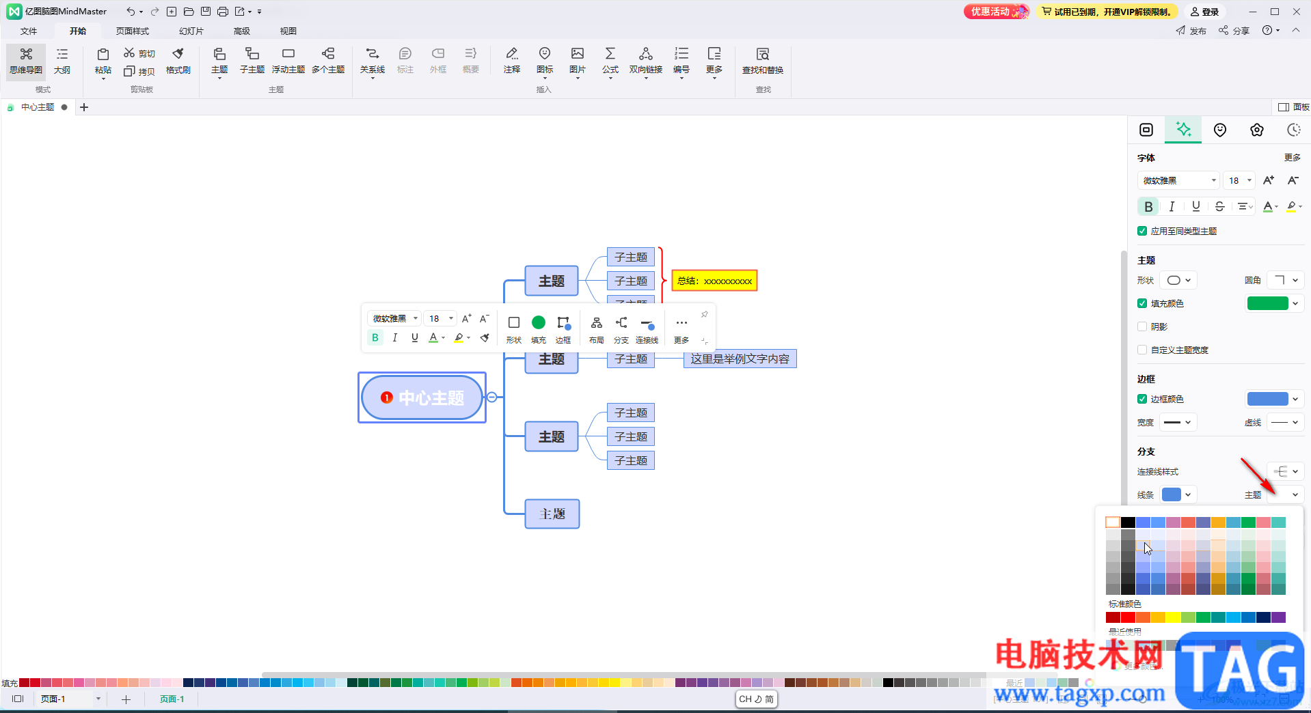Click the VIP trial expired banner
This screenshot has width=1311, height=713.
click(1106, 12)
